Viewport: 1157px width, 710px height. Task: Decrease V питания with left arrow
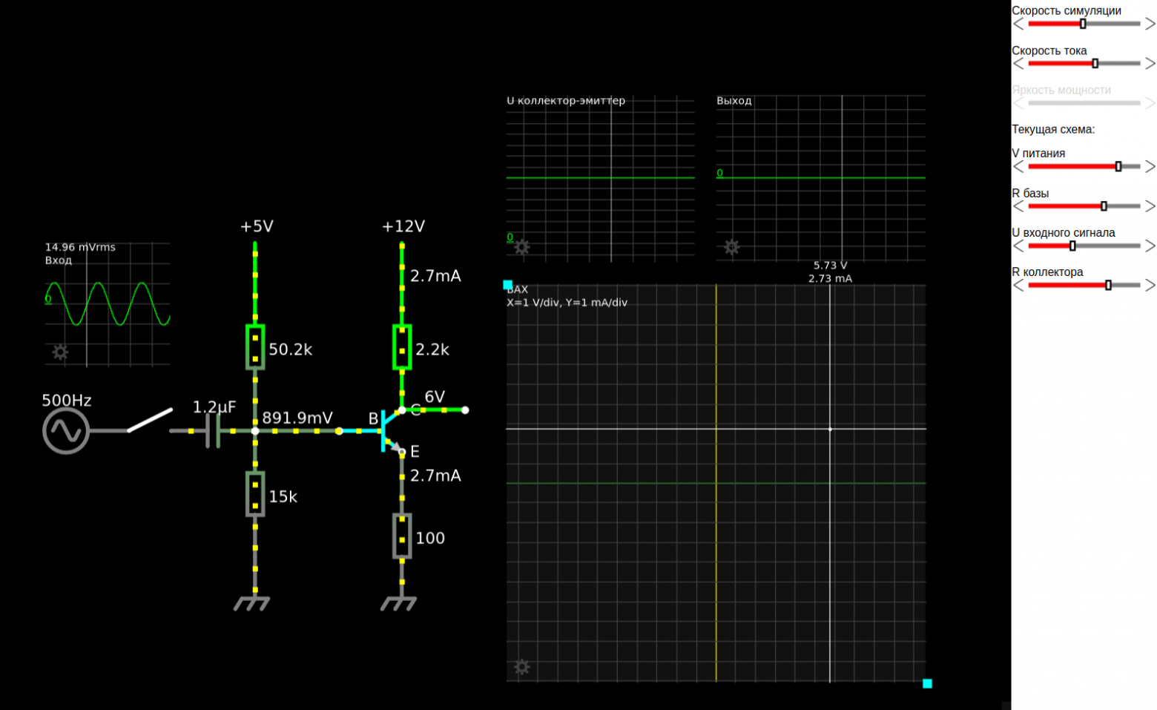[1018, 166]
